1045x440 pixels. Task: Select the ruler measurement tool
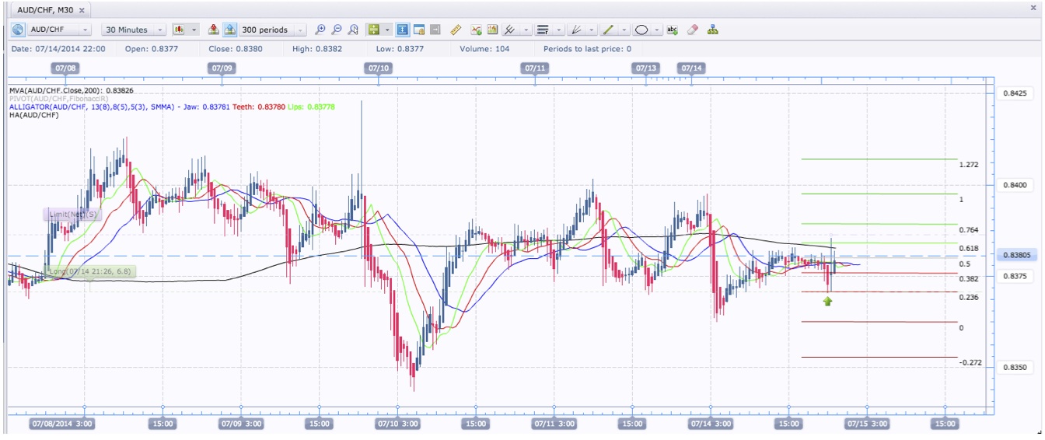pos(456,30)
